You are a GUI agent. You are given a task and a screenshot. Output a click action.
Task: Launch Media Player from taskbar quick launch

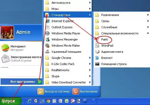36,101
